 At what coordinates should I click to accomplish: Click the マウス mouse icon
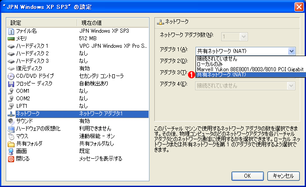point(11,137)
